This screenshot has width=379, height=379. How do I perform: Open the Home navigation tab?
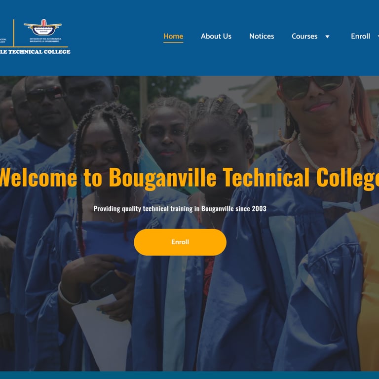tap(173, 36)
